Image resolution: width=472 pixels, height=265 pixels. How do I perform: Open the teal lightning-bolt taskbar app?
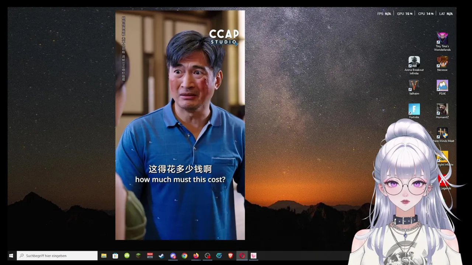pyautogui.click(x=219, y=255)
